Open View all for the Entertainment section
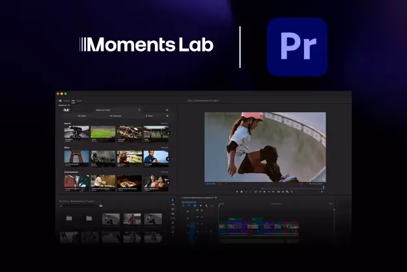Image resolution: width=407 pixels, height=272 pixels. (x=165, y=172)
